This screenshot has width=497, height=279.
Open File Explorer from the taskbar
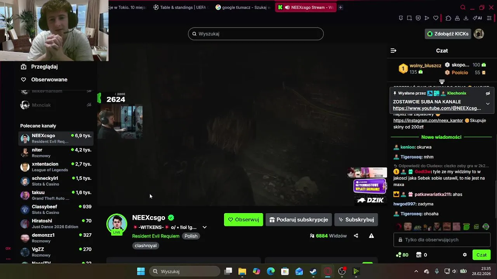pyautogui.click(x=242, y=271)
